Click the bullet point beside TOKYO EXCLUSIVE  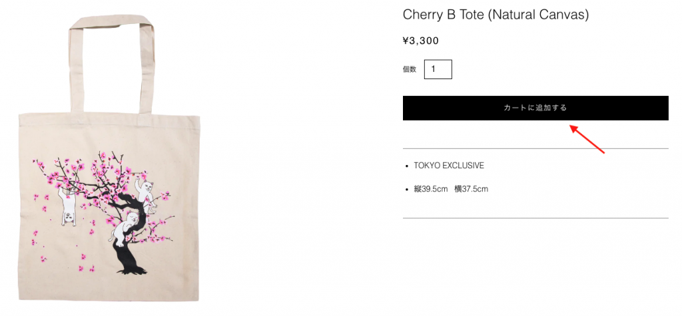pyautogui.click(x=407, y=166)
